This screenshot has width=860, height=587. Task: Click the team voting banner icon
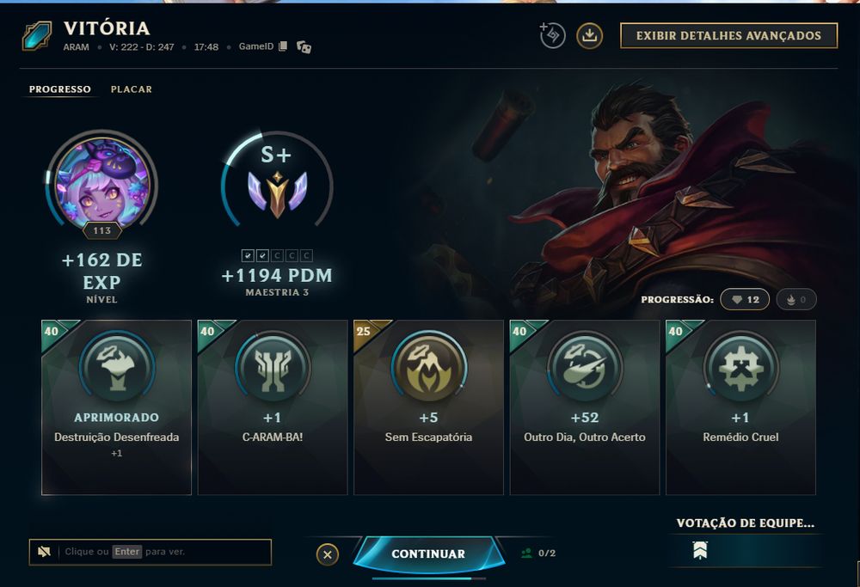click(700, 550)
